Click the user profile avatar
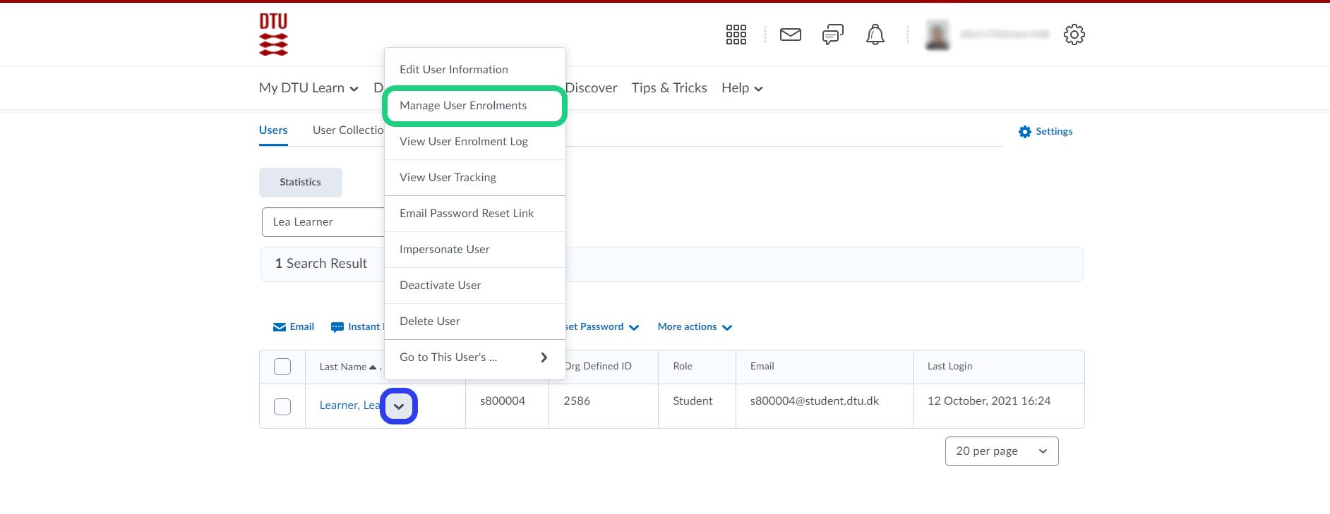Image resolution: width=1330 pixels, height=514 pixels. (937, 35)
